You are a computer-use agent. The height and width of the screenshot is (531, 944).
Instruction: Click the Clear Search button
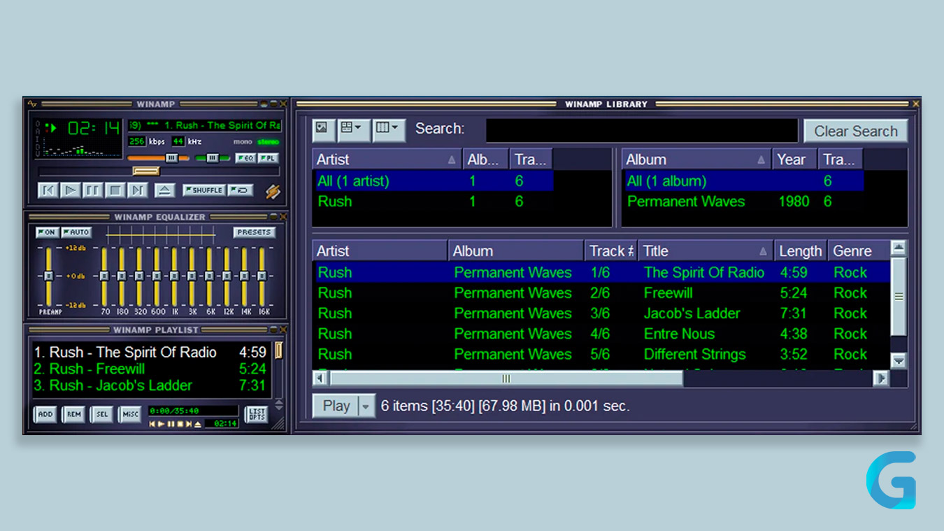tap(855, 131)
